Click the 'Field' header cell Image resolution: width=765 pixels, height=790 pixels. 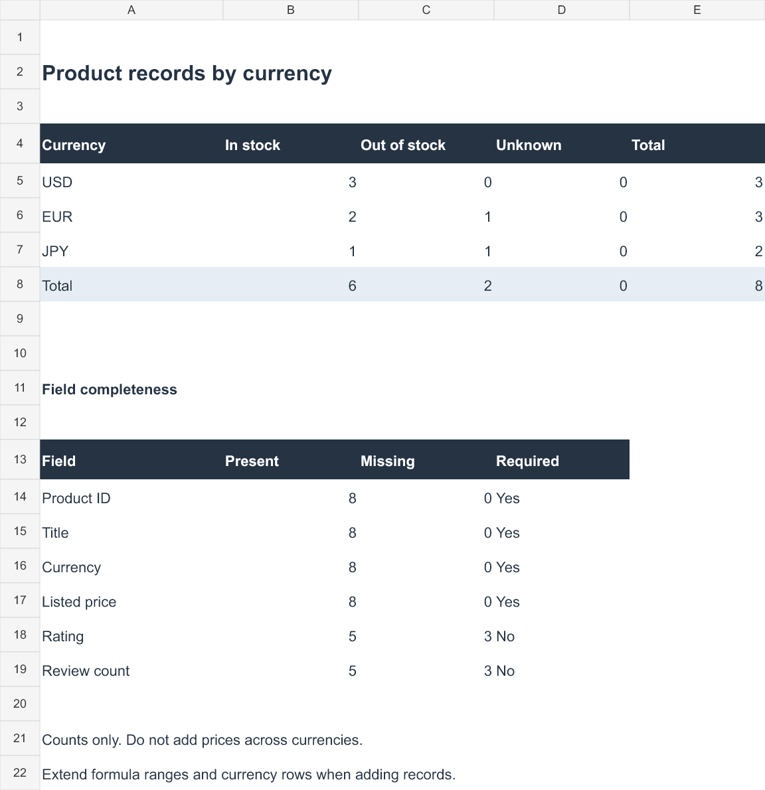pyautogui.click(x=131, y=461)
